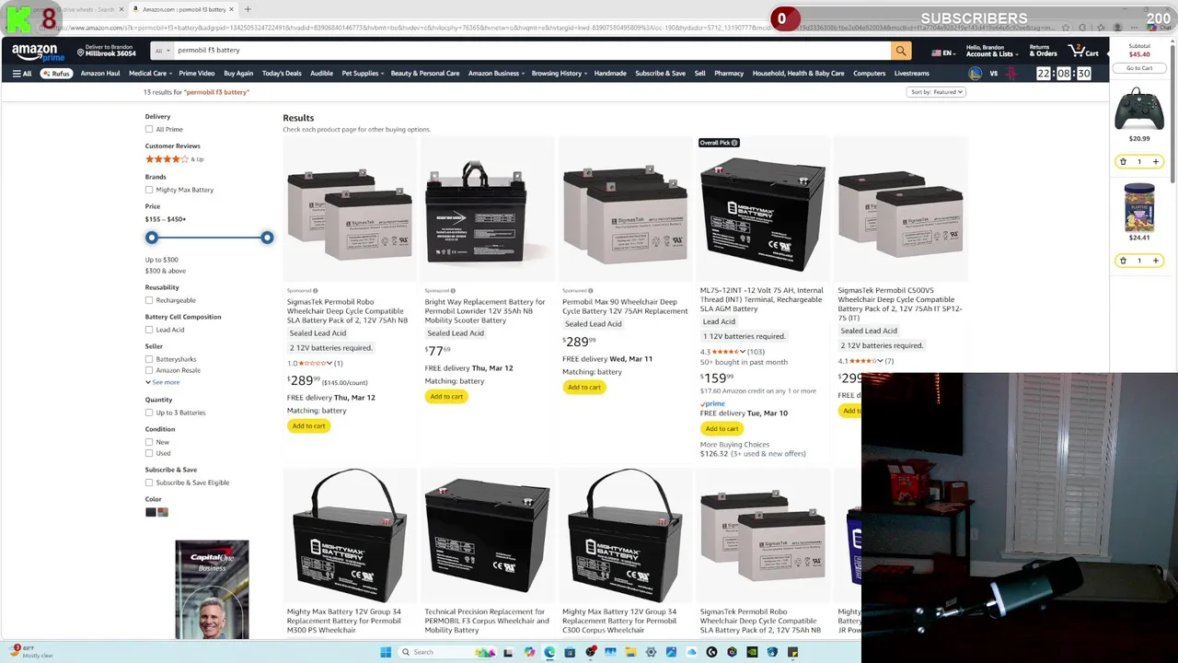Image resolution: width=1178 pixels, height=663 pixels.
Task: Click the maximum price slider handle
Action: [x=267, y=238]
